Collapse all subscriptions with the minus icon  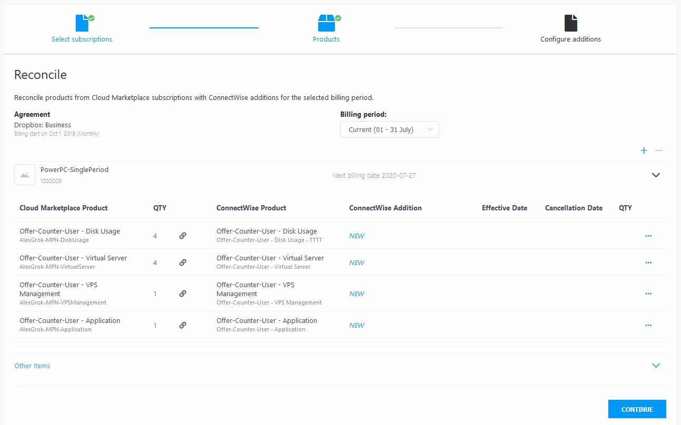pos(658,151)
